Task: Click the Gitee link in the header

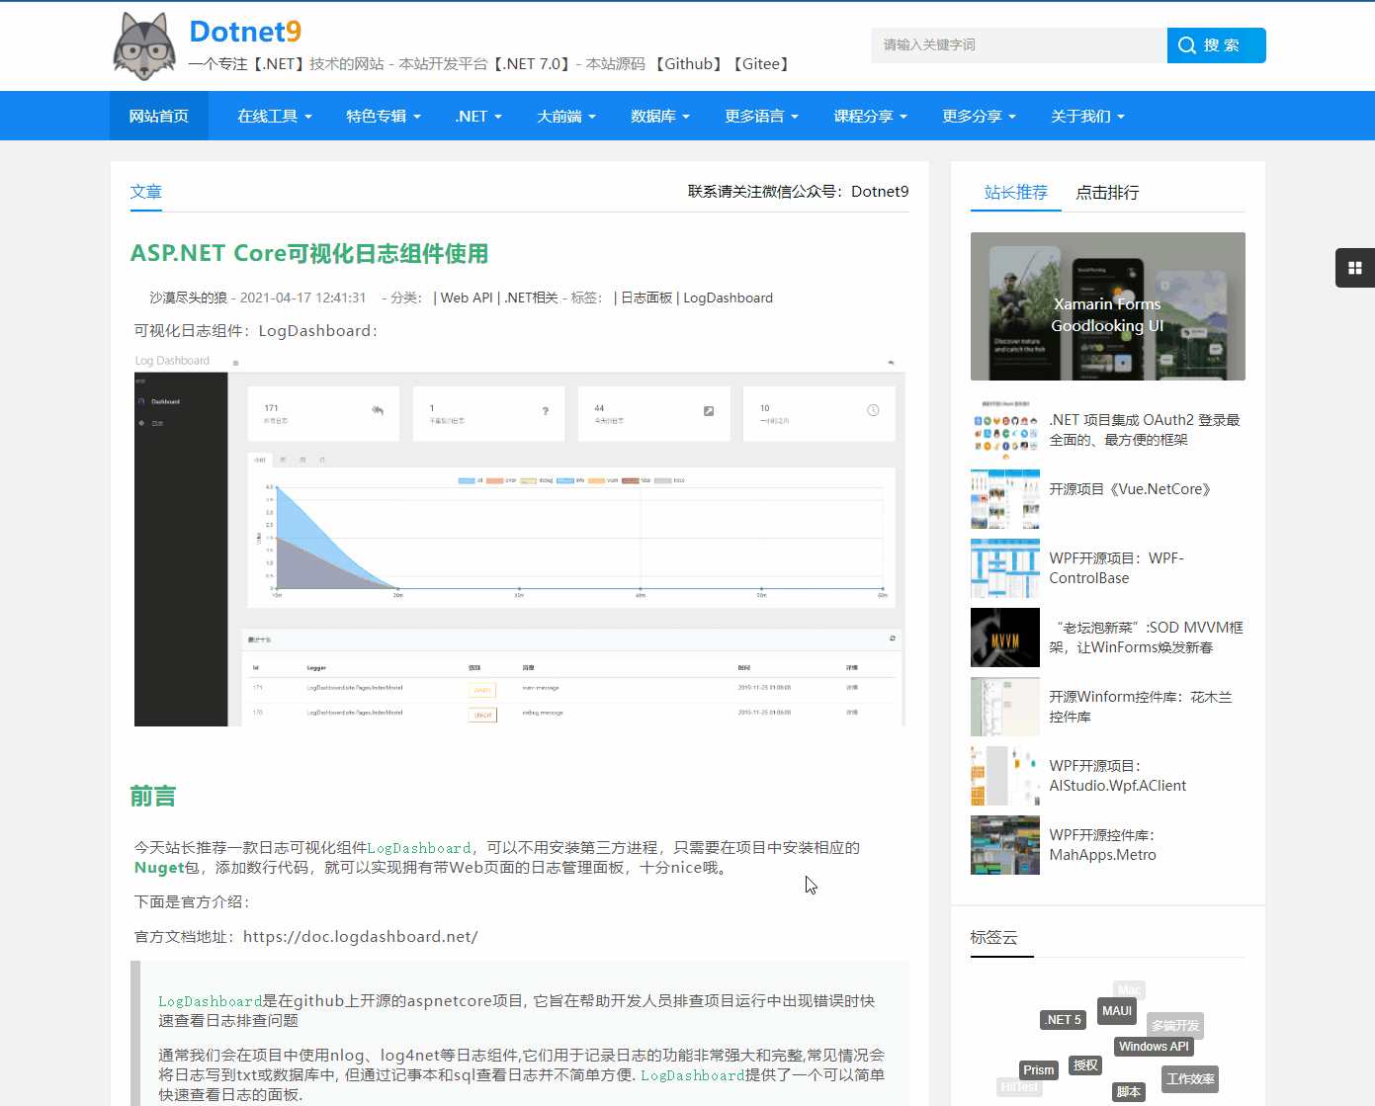Action: pyautogui.click(x=760, y=63)
